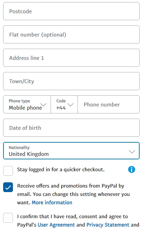Click the blue info icon beside Stay logged in

click(x=132, y=169)
